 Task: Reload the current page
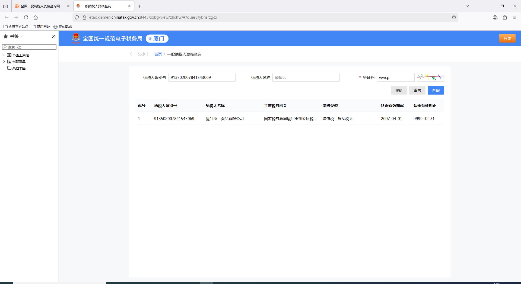[x=26, y=17]
